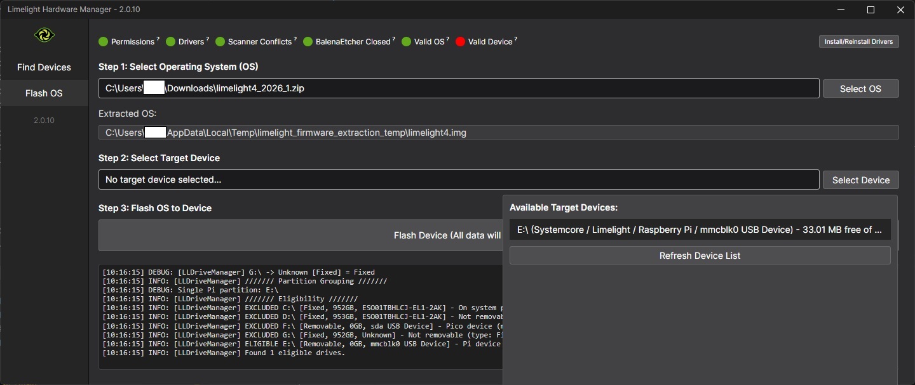This screenshot has height=385, width=915.
Task: Click the BalenaEtcher Closed status dot
Action: point(308,42)
